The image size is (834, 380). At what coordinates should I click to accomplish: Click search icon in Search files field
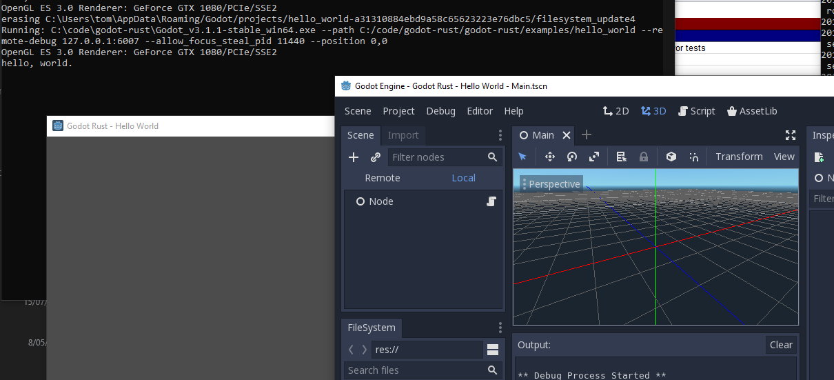point(492,370)
